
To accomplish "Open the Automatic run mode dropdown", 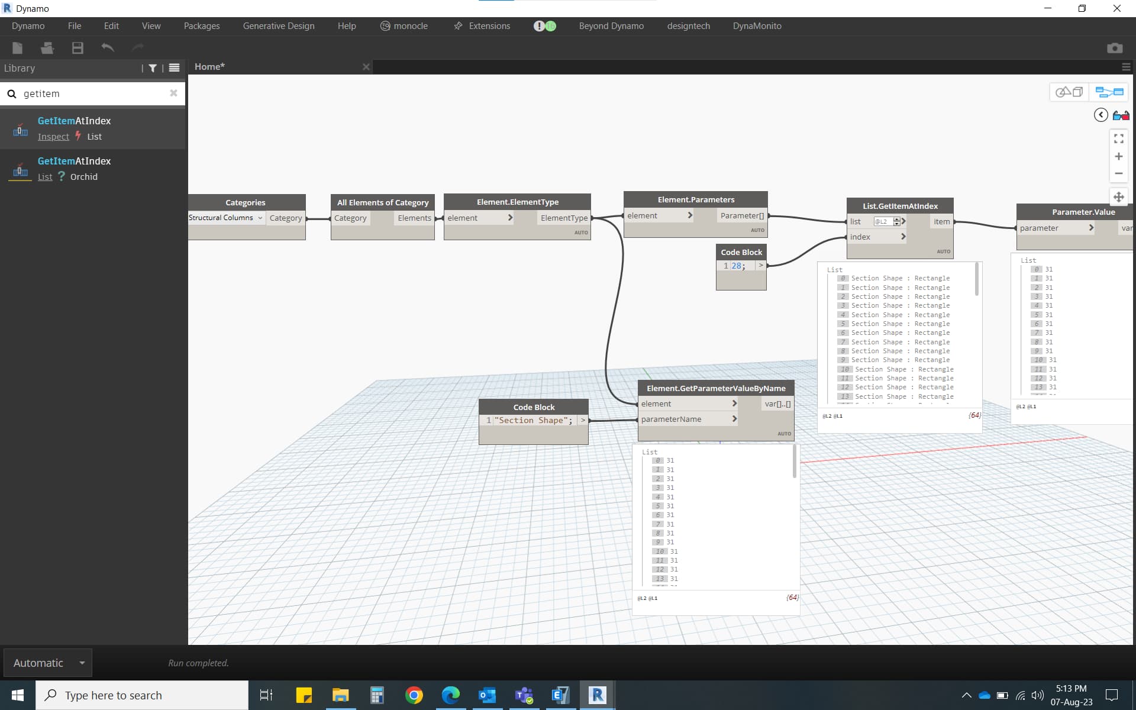I will (82, 663).
